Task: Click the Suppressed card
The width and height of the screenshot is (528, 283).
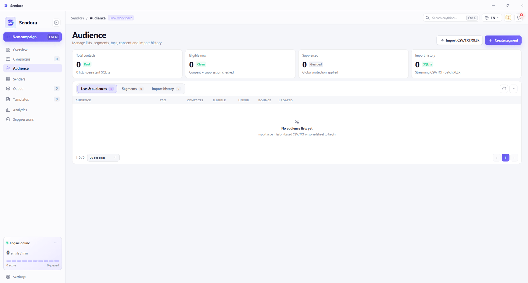Action: (x=353, y=64)
